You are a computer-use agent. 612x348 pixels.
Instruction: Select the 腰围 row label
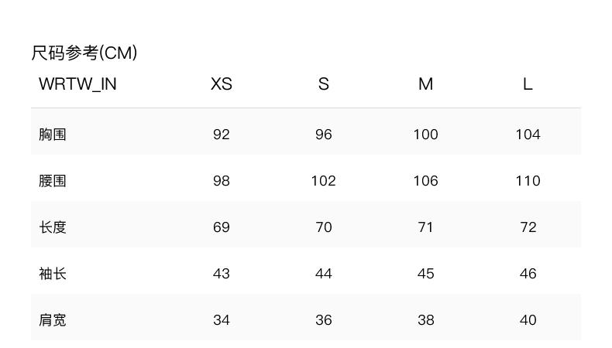(x=53, y=181)
